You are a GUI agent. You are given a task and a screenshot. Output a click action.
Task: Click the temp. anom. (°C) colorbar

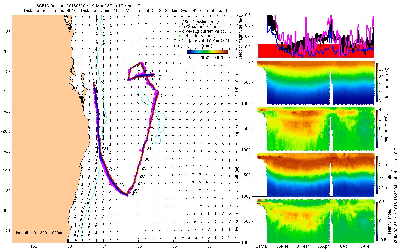point(377,129)
